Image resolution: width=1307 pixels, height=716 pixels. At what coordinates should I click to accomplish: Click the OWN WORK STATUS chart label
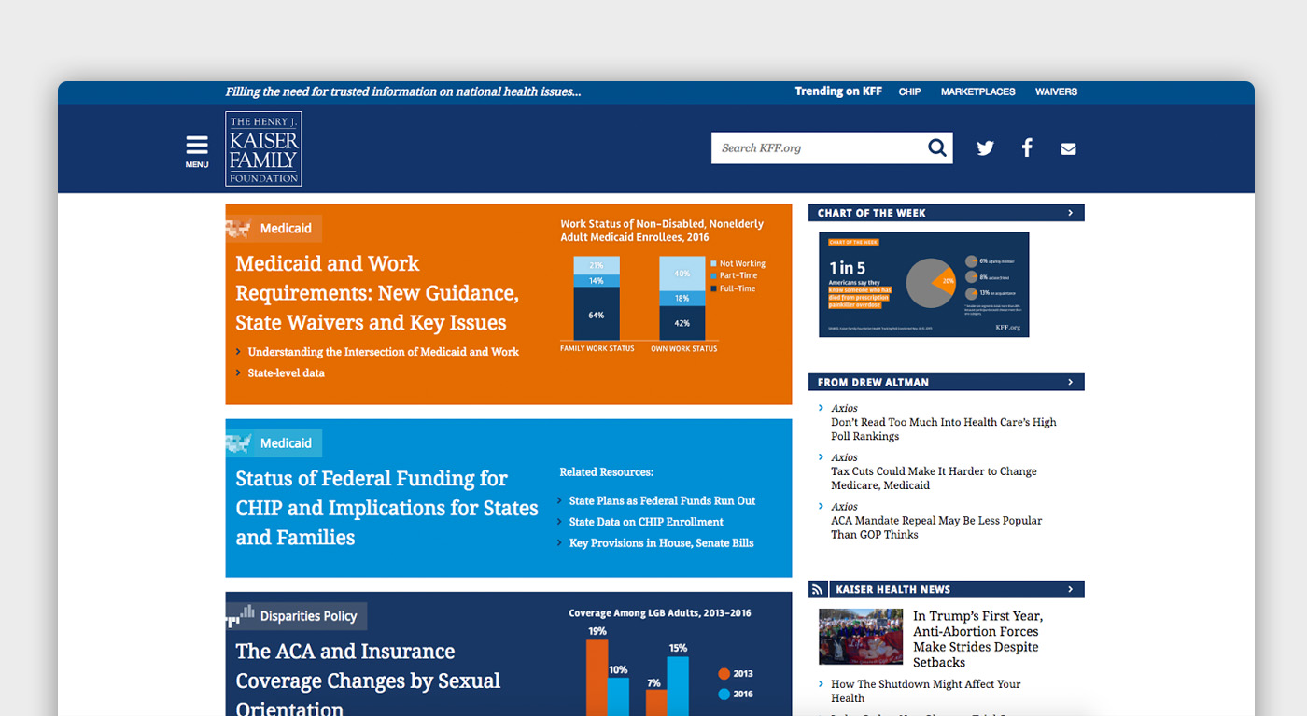tap(684, 349)
